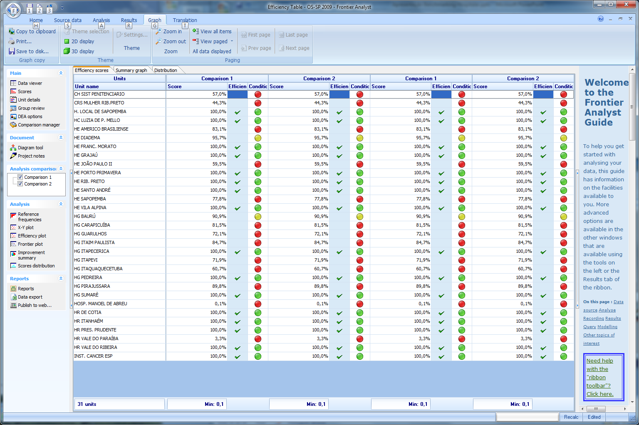Open Group review
Viewport: 639px width, 425px height.
27,108
